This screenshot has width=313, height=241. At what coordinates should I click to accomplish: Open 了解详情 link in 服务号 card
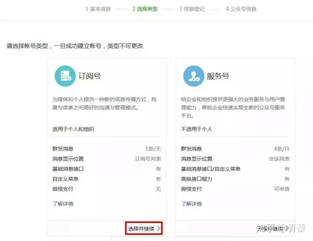click(191, 204)
